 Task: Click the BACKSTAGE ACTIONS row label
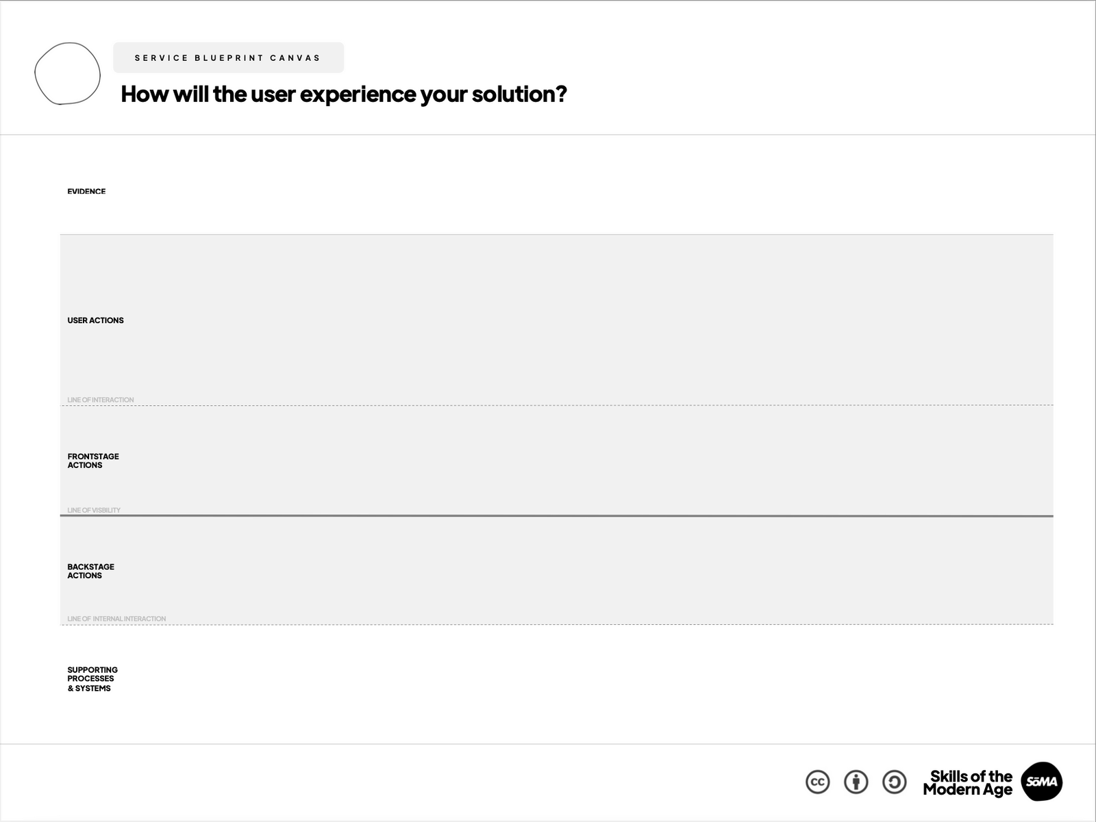90,571
